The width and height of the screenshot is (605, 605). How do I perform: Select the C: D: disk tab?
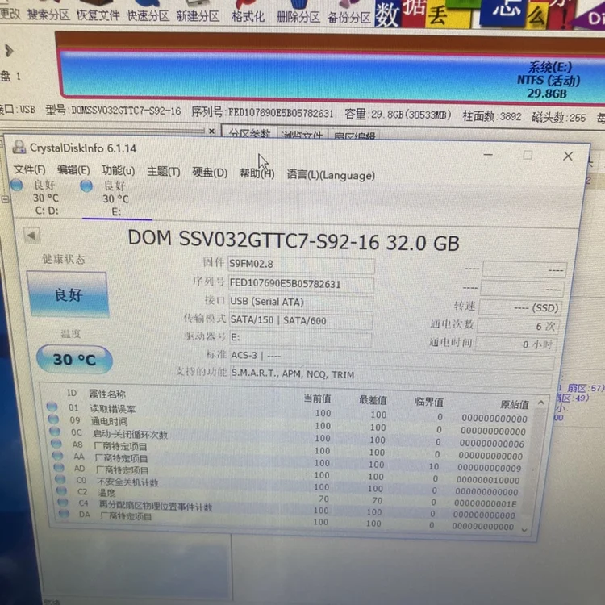click(46, 198)
